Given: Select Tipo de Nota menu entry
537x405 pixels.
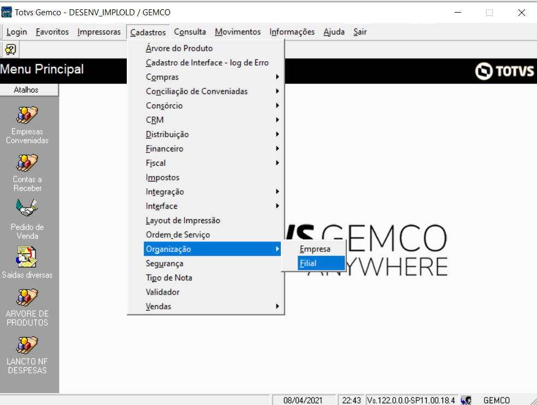Looking at the screenshot, I should (213, 278).
